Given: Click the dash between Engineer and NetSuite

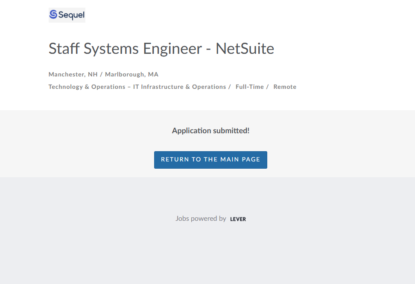Looking at the screenshot, I should click(208, 50).
